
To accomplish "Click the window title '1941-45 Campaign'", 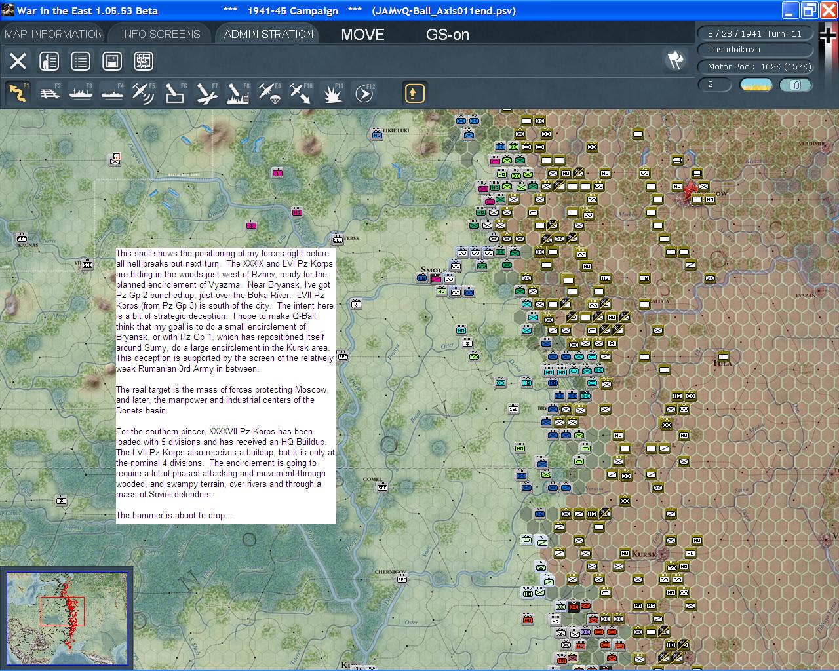I will (292, 11).
